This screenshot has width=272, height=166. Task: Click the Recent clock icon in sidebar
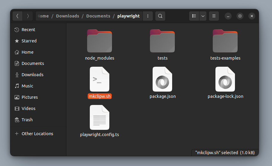coord(17,30)
